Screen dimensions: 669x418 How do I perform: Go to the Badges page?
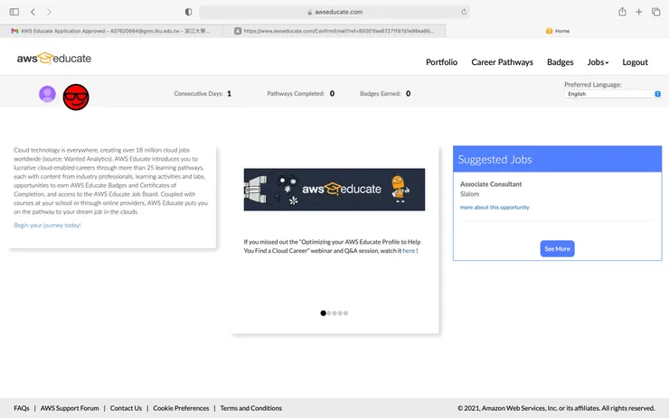[x=561, y=62]
